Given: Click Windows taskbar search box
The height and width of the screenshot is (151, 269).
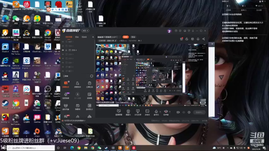Looking at the screenshot, I should pyautogui.click(x=31, y=148).
